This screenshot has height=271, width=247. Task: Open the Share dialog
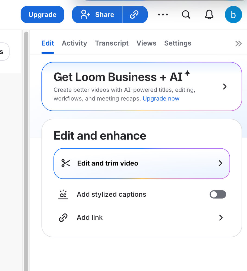pos(97,15)
